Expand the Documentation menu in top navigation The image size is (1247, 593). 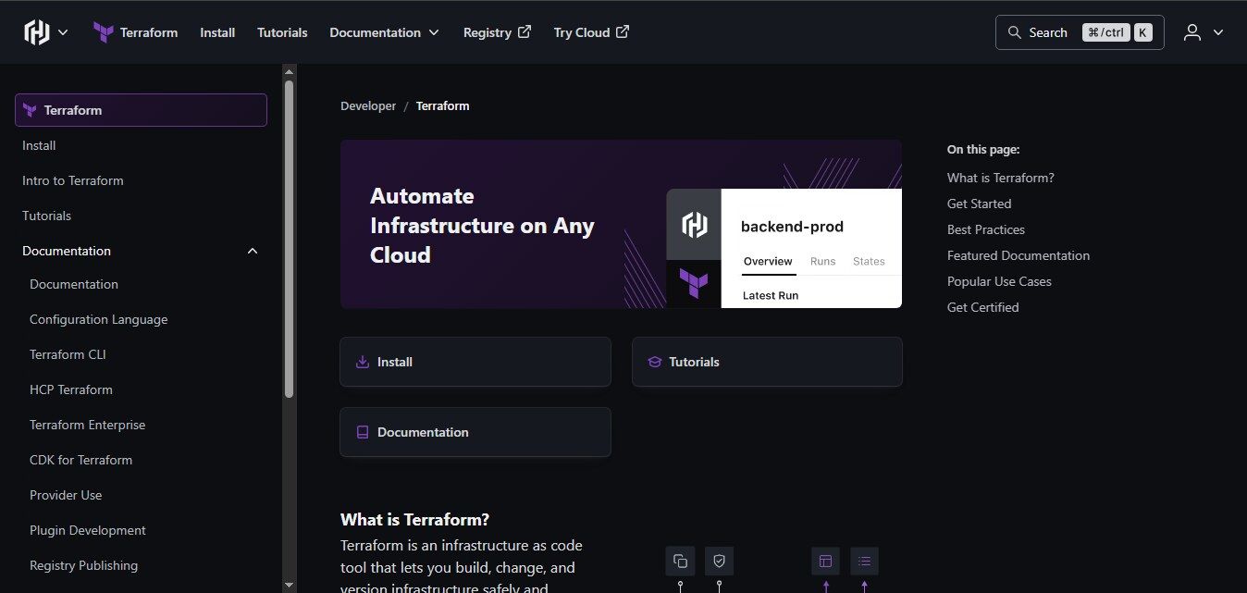[384, 32]
